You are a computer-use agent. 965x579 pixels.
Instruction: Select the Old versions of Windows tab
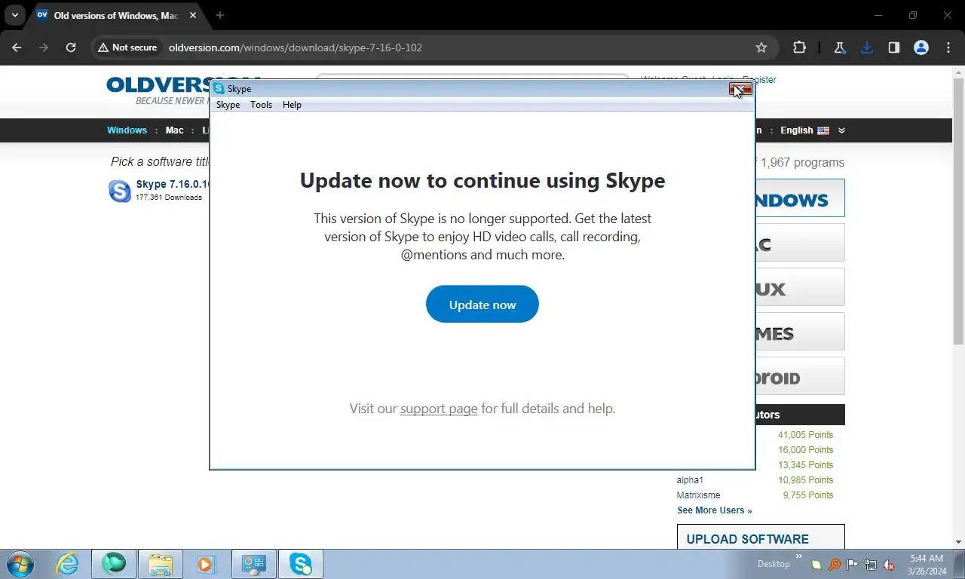[115, 15]
